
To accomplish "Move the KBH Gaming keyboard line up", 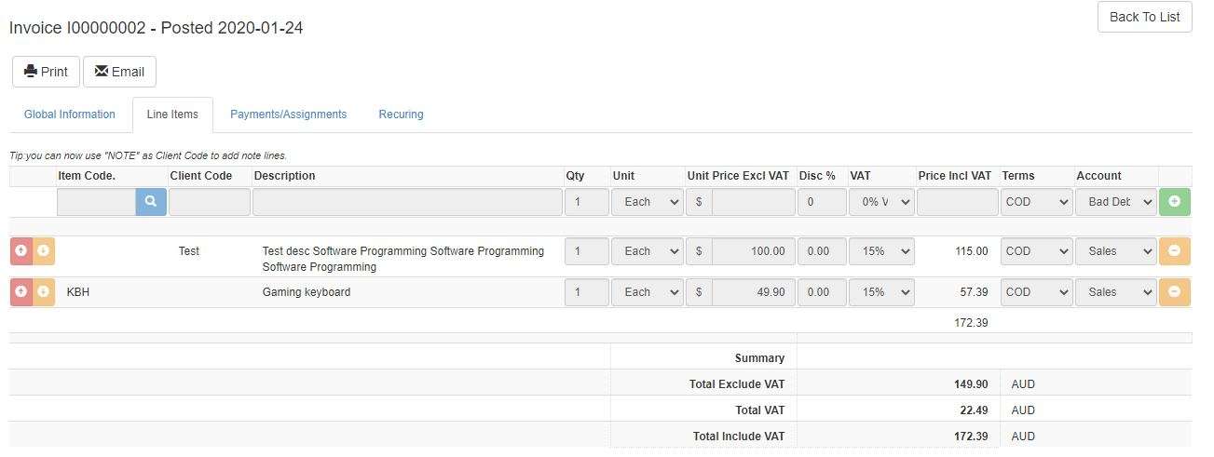I will click(x=21, y=292).
